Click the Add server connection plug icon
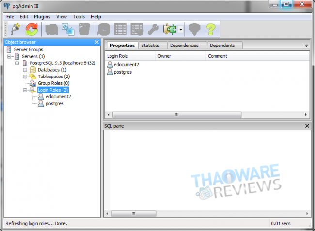The image size is (315, 231). (16, 30)
